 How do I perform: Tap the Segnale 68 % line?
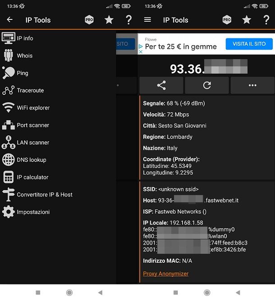pyautogui.click(x=174, y=103)
